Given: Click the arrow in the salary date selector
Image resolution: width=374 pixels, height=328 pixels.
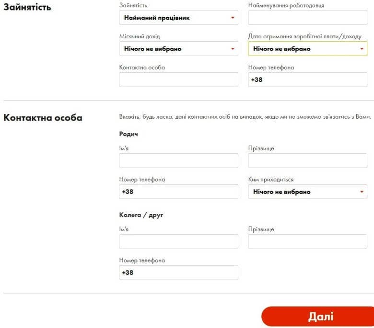Looking at the screenshot, I should (362, 49).
